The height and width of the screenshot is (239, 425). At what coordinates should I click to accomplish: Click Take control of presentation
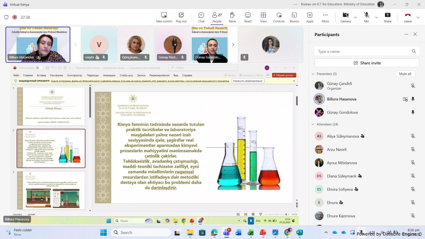coord(164,17)
